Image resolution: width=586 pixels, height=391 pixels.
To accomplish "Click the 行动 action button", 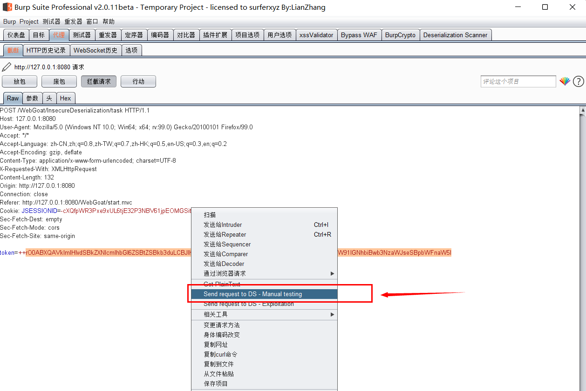I will pyautogui.click(x=138, y=81).
